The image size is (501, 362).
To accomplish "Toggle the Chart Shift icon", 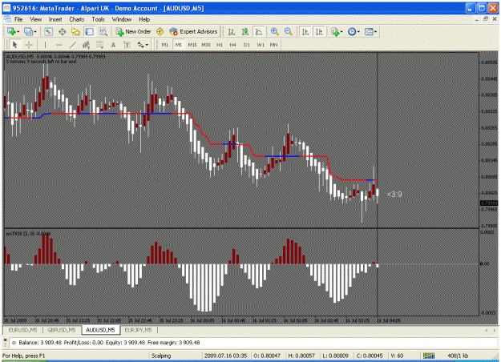I will click(319, 31).
